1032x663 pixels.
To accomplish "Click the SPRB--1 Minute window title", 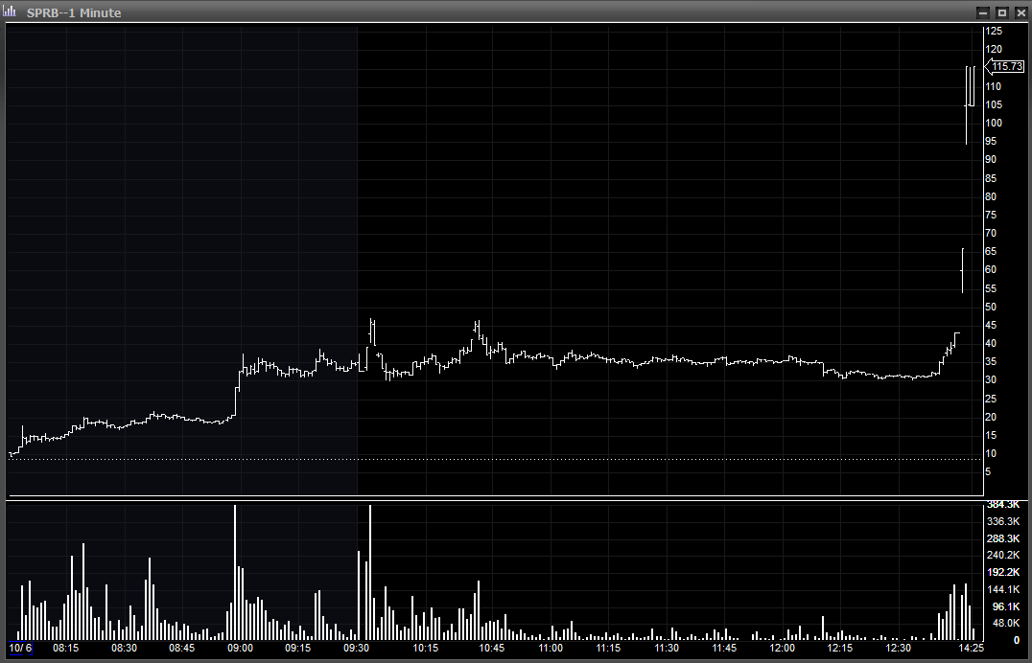I will pyautogui.click(x=74, y=12).
